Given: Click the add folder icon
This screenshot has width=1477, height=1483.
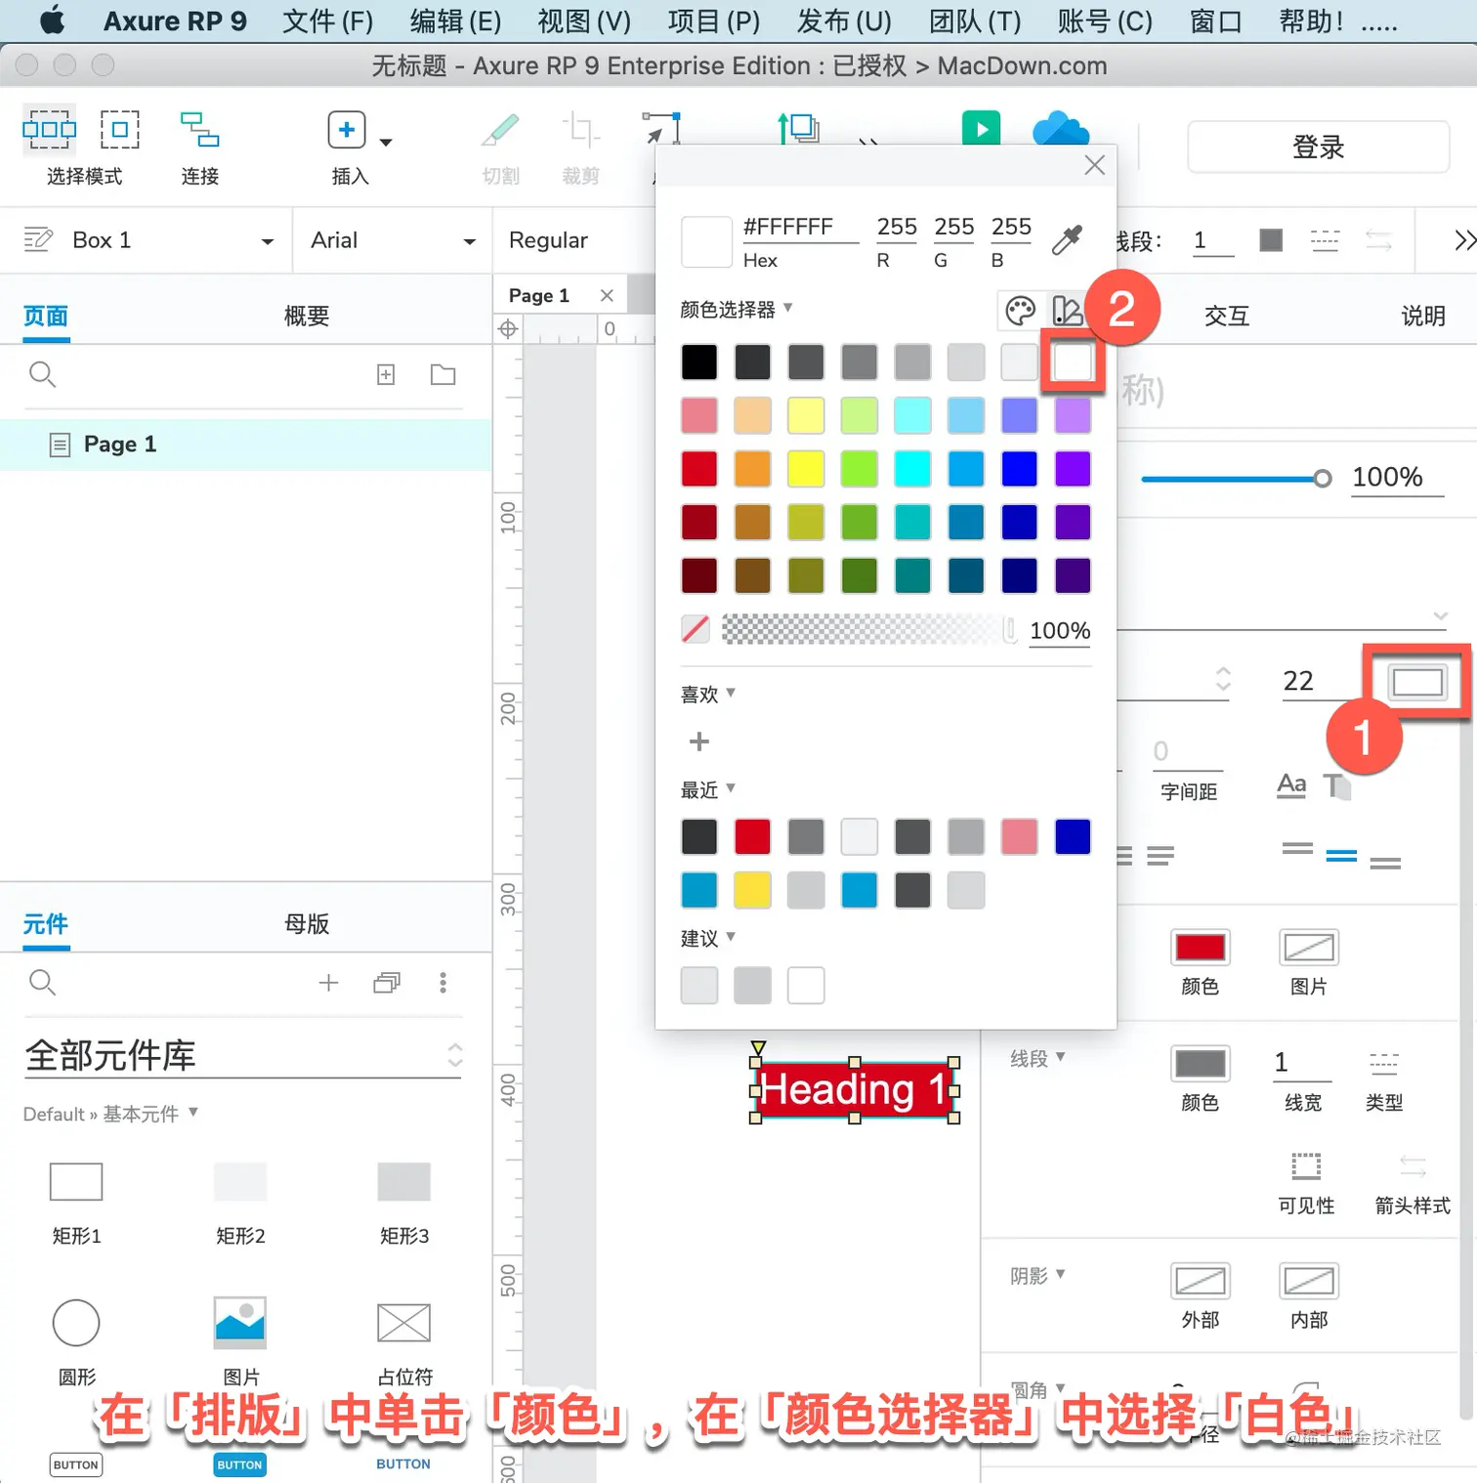Looking at the screenshot, I should click(x=443, y=374).
